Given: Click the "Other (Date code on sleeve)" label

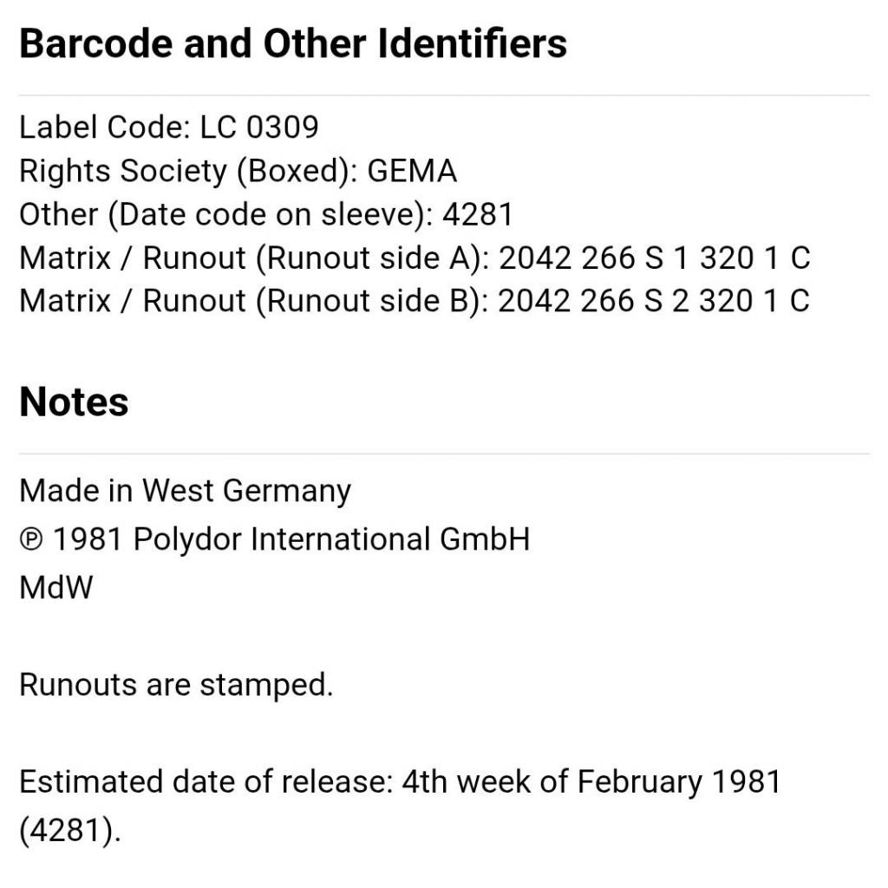Looking at the screenshot, I should point(225,214).
